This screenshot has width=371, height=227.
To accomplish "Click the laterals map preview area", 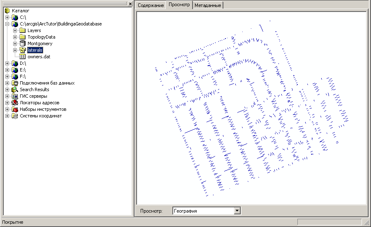I will tap(251, 108).
